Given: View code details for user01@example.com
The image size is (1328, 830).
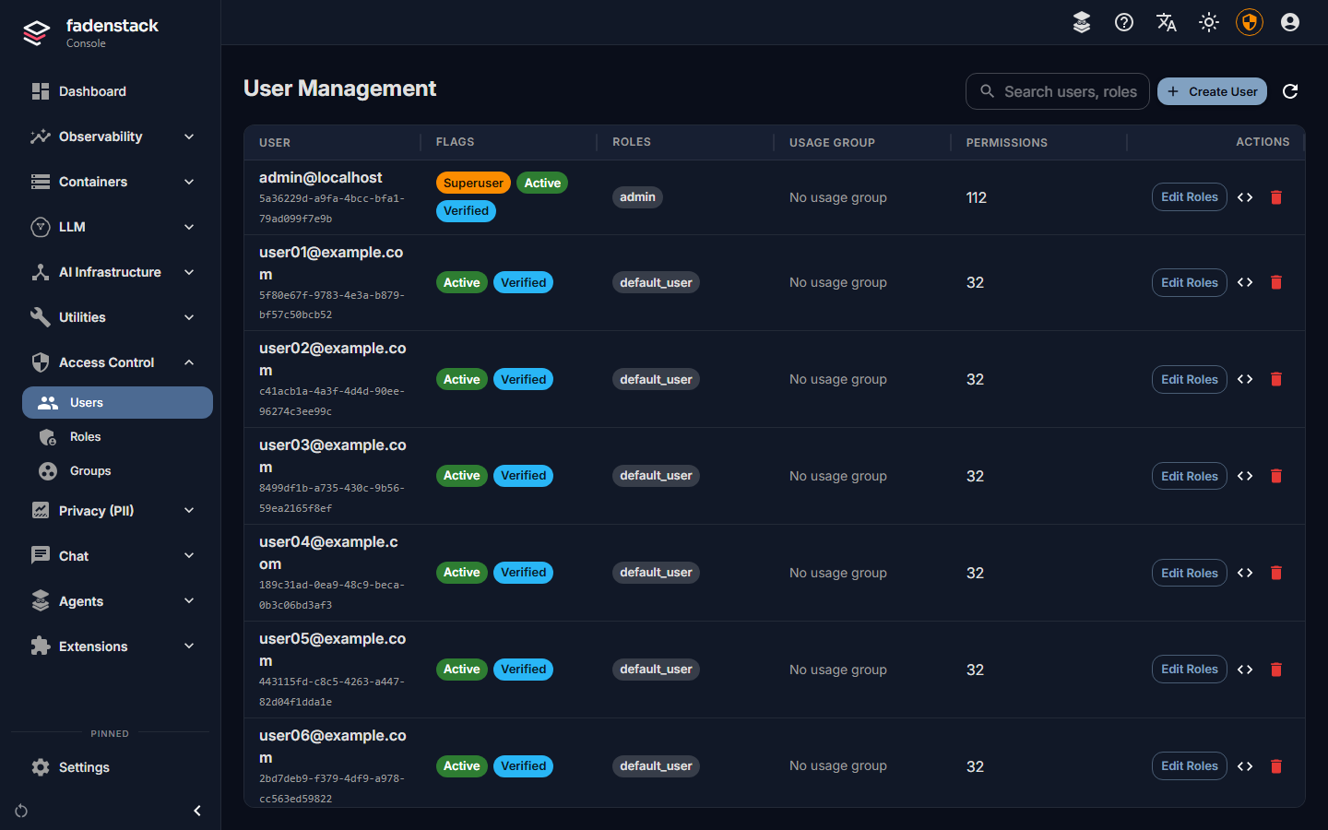Looking at the screenshot, I should [x=1245, y=282].
